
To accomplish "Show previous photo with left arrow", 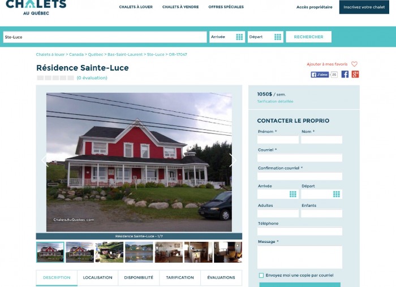I will [x=45, y=160].
